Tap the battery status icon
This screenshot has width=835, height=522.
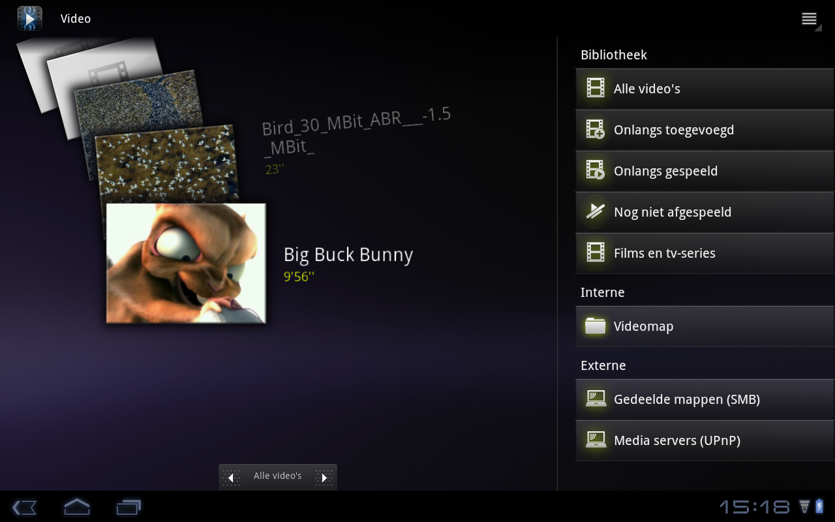coord(819,506)
